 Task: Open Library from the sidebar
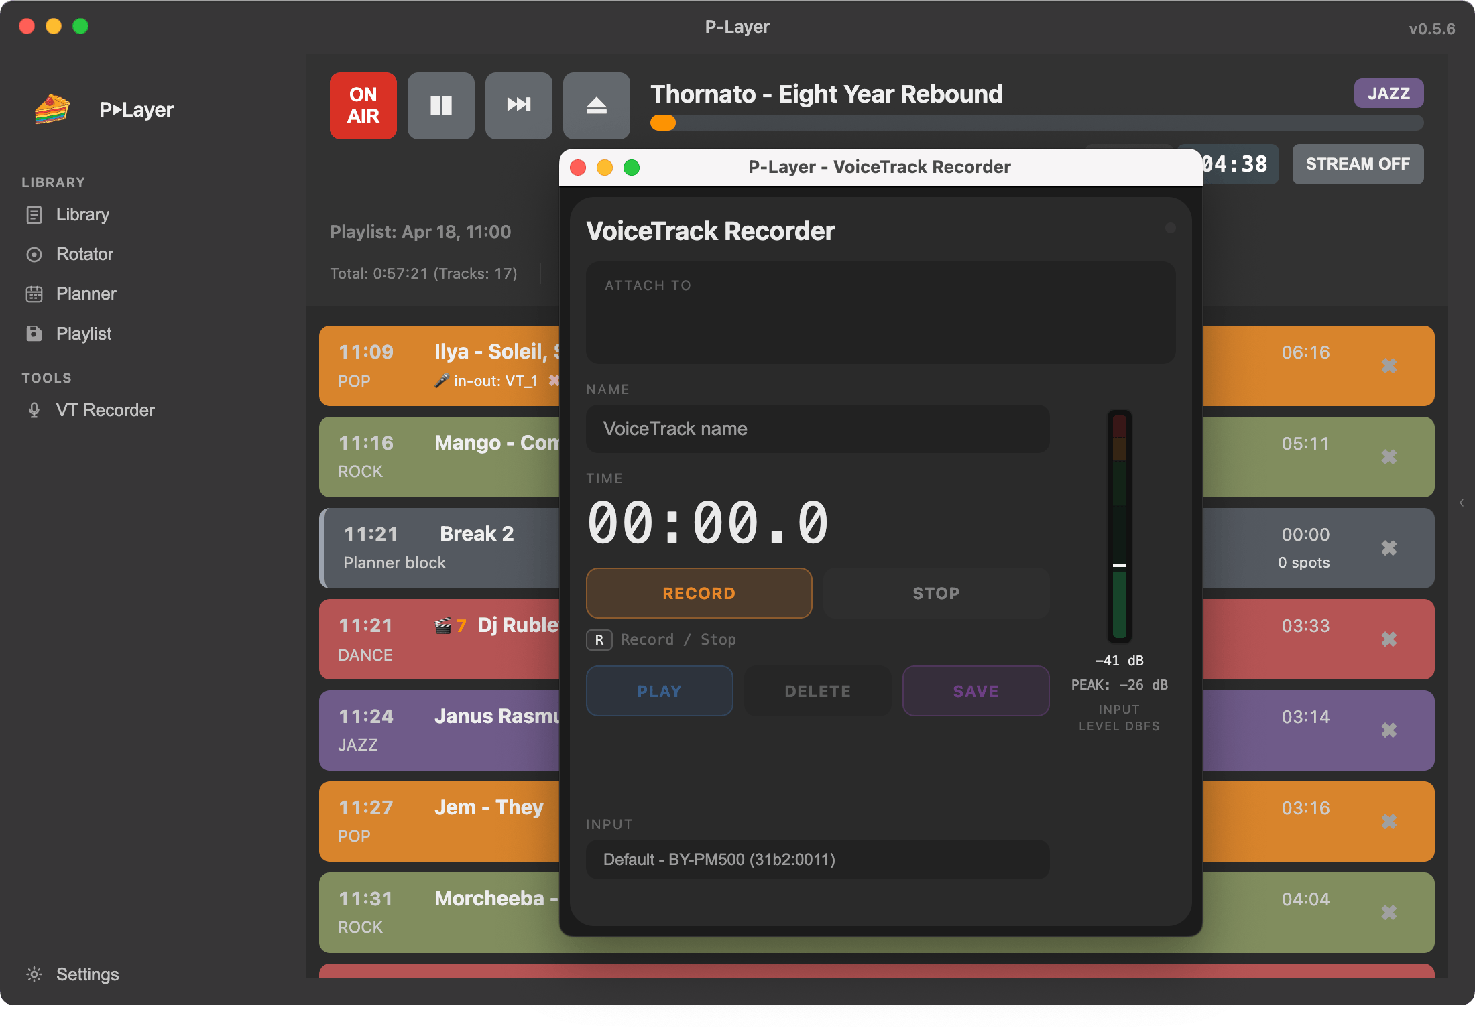[82, 214]
